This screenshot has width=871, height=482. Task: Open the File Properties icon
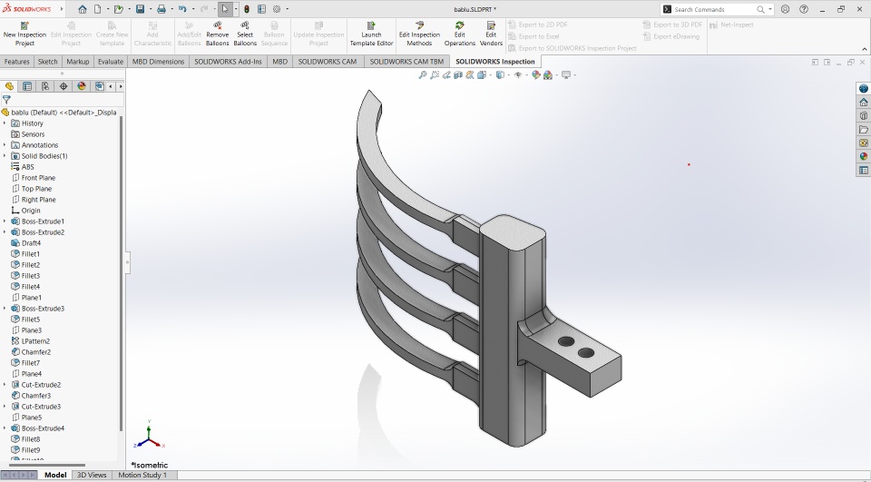(x=261, y=9)
